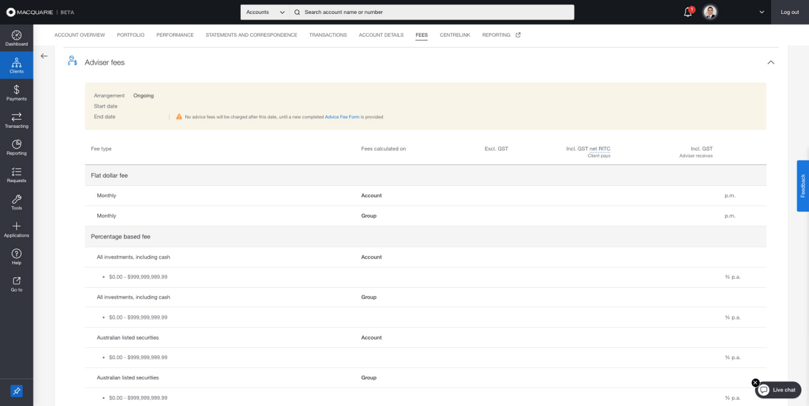
Task: Click the Ongoing arrangement value
Action: (143, 95)
